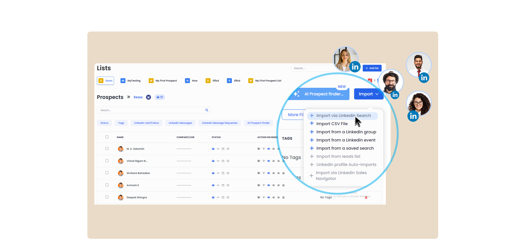Click the group people icon for Avinash K
The image size is (513, 250).
pos(213,185)
